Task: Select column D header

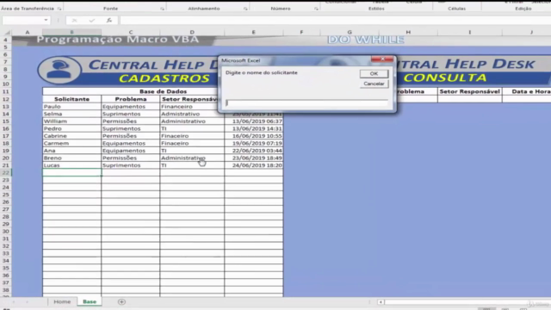Action: 192,33
